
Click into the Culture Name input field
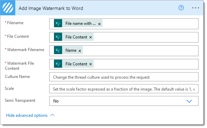(124, 77)
